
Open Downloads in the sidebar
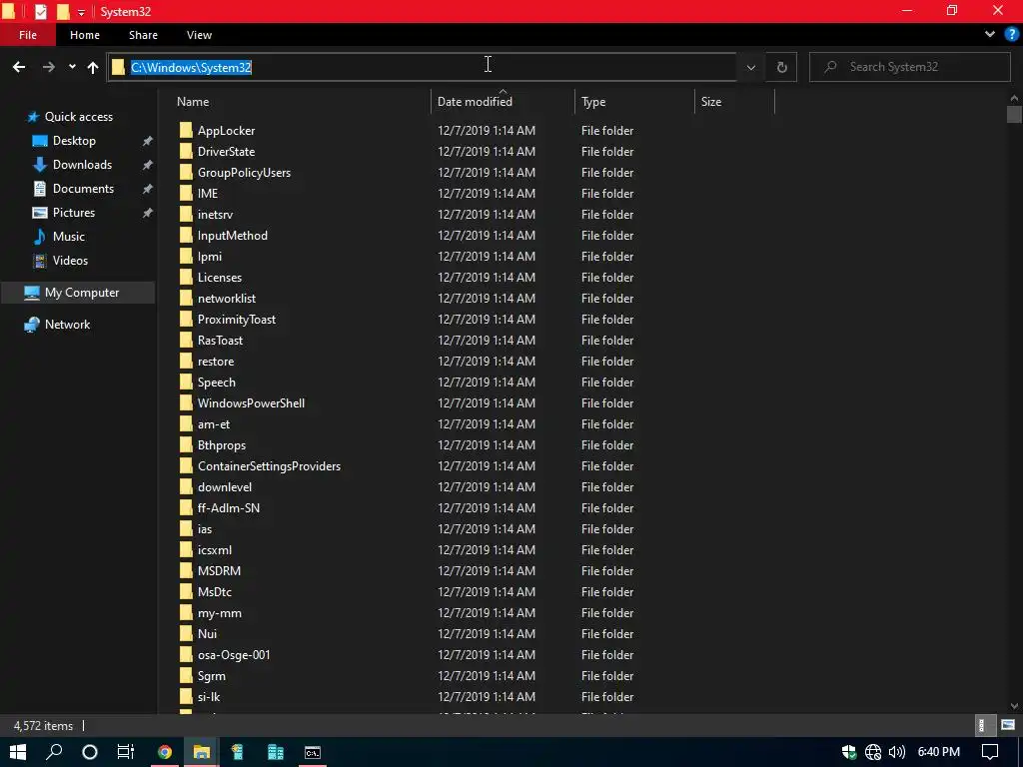[82, 165]
